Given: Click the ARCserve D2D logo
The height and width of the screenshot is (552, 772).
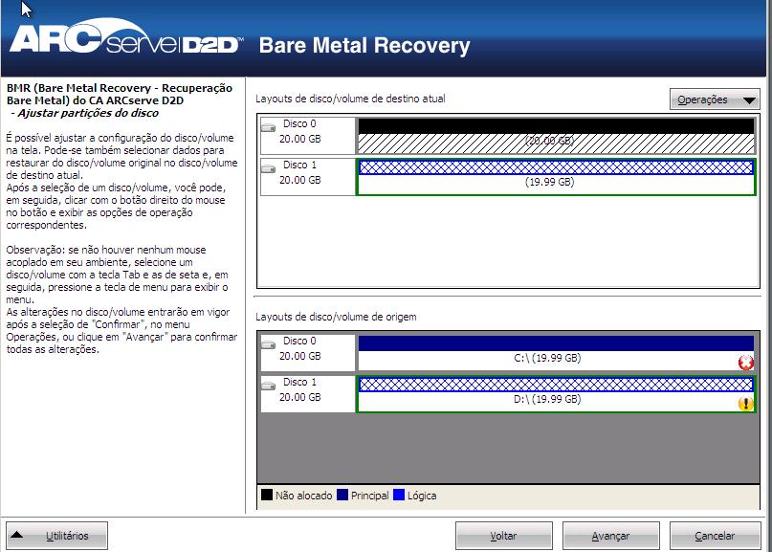Looking at the screenshot, I should (125, 37).
